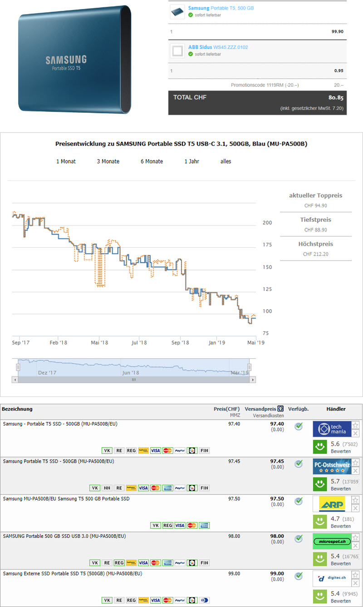Open the PC-Ostschweiz shop logo

click(x=332, y=467)
